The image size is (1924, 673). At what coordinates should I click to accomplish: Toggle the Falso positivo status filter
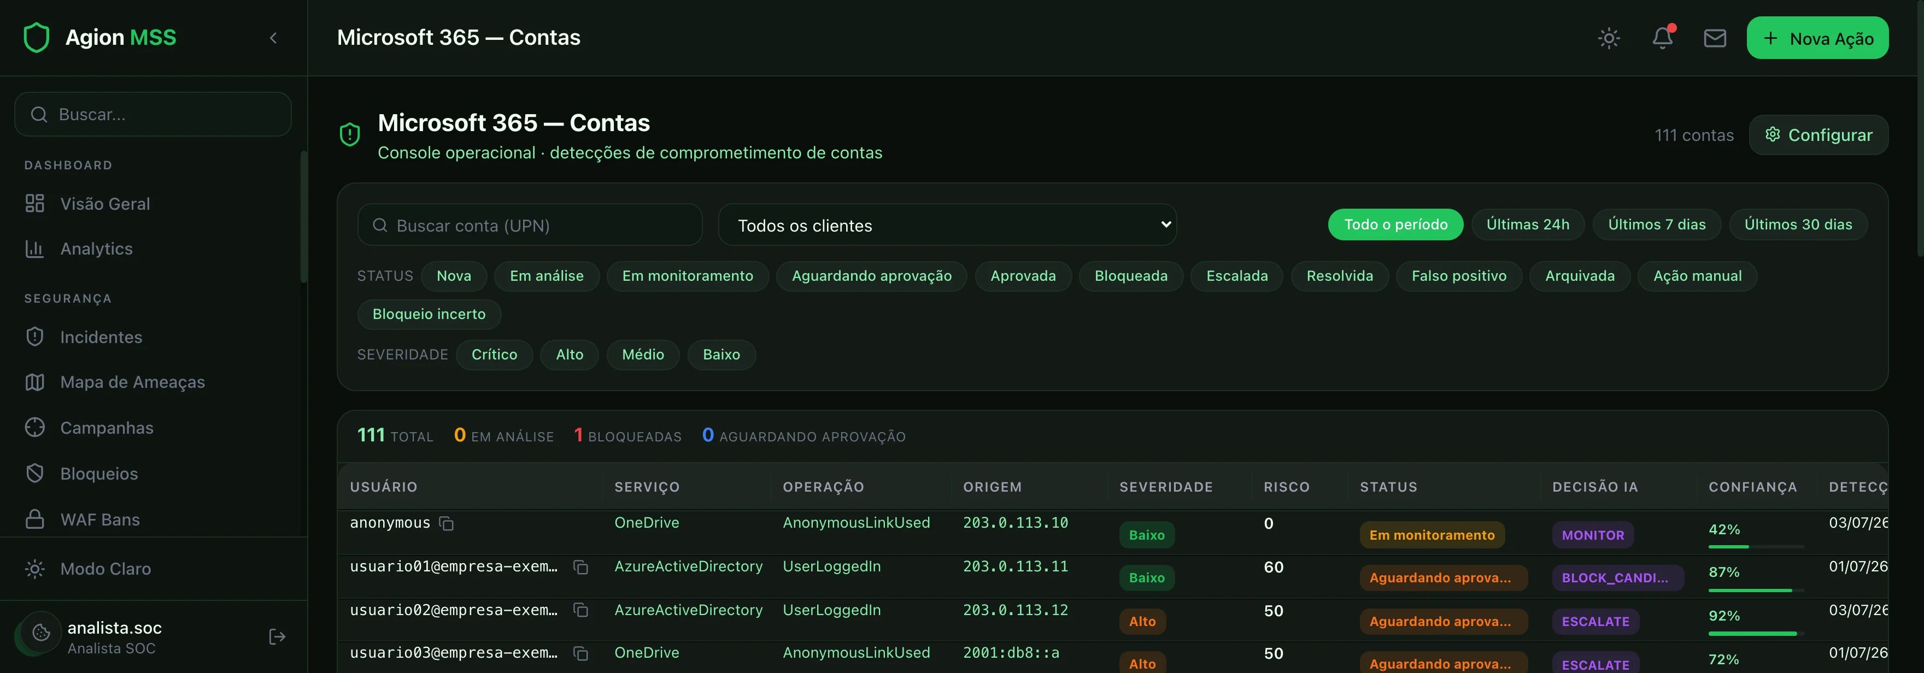point(1459,276)
